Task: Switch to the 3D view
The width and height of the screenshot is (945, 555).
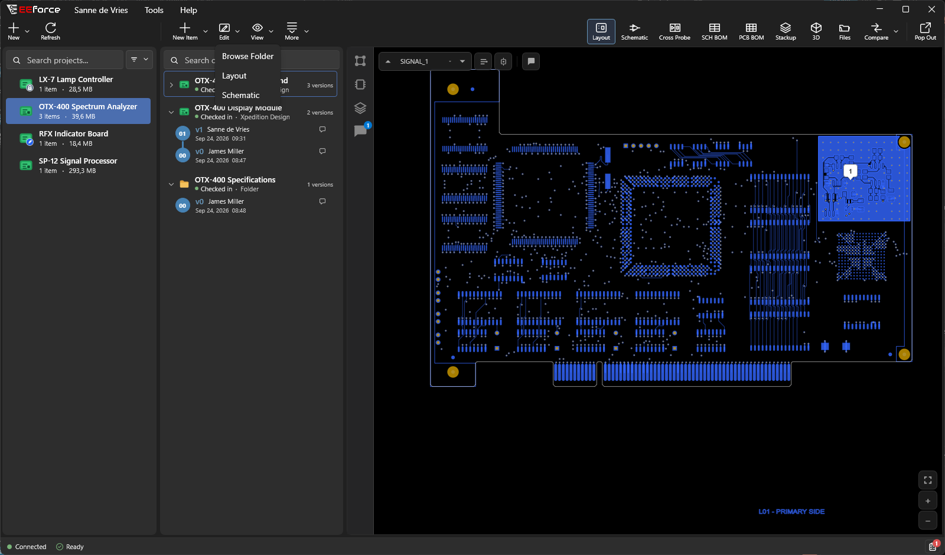Action: pyautogui.click(x=816, y=31)
